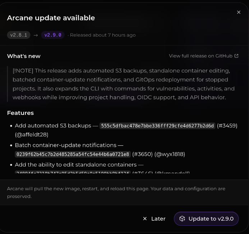This screenshot has width=249, height=234.
Task: Click the "Batch container-update notifications" feature item
Action: (x=66, y=145)
